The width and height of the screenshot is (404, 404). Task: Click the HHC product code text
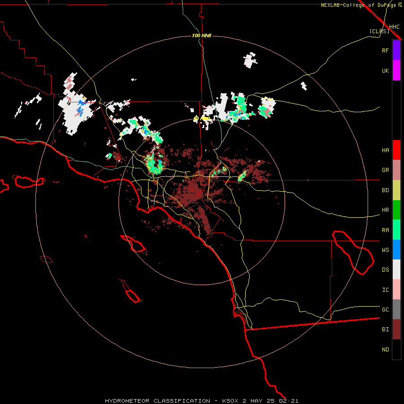click(394, 27)
